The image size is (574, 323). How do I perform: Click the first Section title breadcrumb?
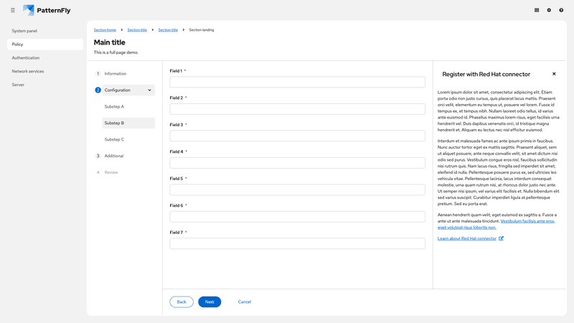coord(137,30)
